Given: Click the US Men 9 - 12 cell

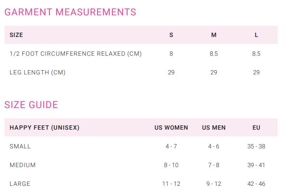Looking at the screenshot, I should tap(214, 184).
